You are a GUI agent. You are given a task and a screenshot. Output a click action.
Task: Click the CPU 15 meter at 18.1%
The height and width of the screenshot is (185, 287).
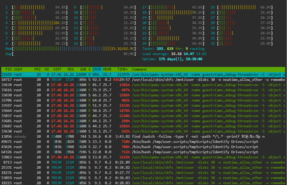click(x=105, y=38)
